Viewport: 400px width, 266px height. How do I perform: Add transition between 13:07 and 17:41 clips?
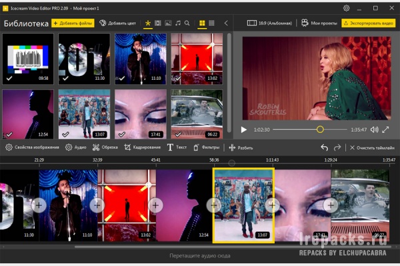pos(272,205)
